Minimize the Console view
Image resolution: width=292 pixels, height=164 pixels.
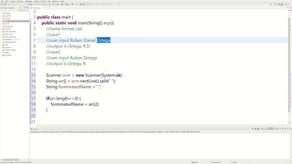[x=288, y=128]
